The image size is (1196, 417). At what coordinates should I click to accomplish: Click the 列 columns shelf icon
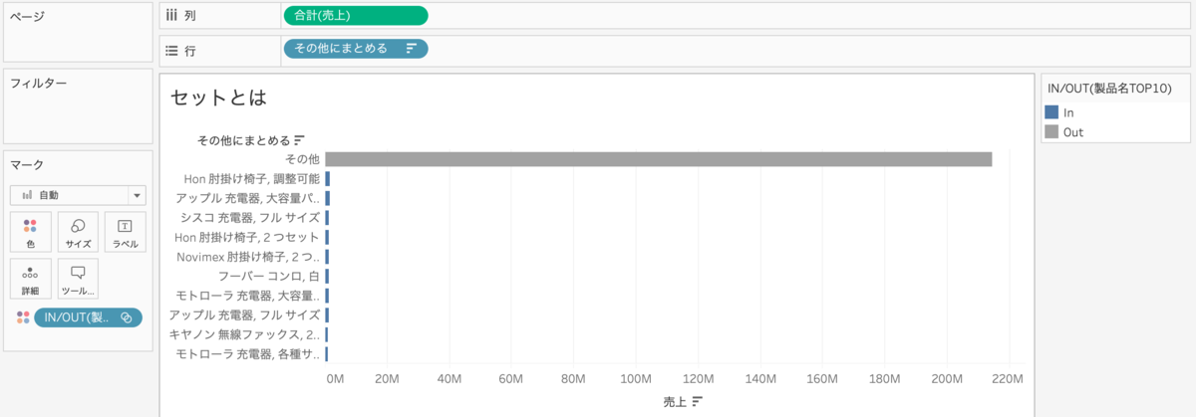[x=170, y=15]
